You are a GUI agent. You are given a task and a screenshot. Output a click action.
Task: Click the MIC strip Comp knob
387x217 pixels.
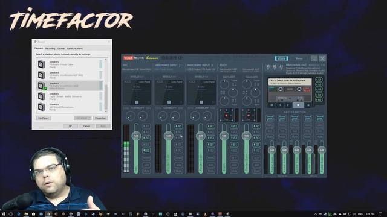point(131,116)
